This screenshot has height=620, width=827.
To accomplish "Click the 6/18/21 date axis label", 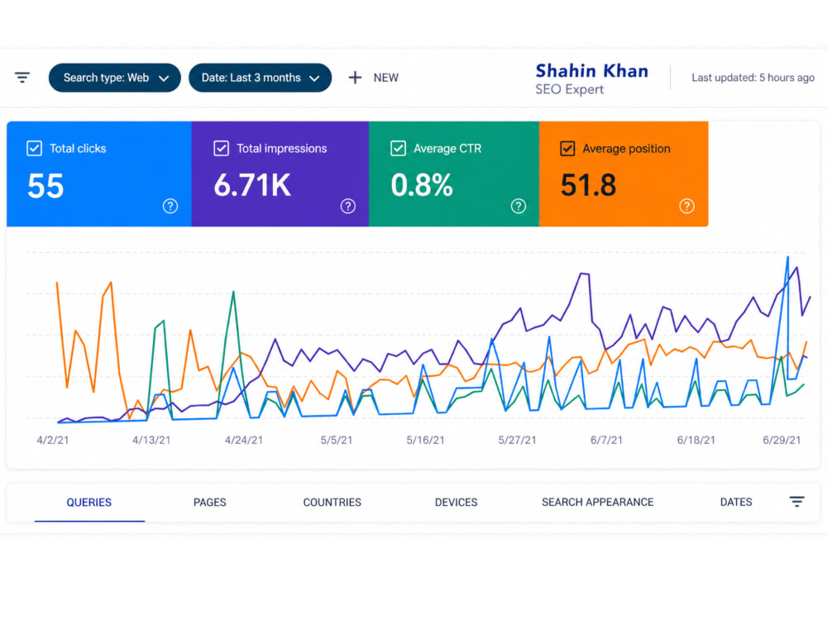I will (x=696, y=441).
